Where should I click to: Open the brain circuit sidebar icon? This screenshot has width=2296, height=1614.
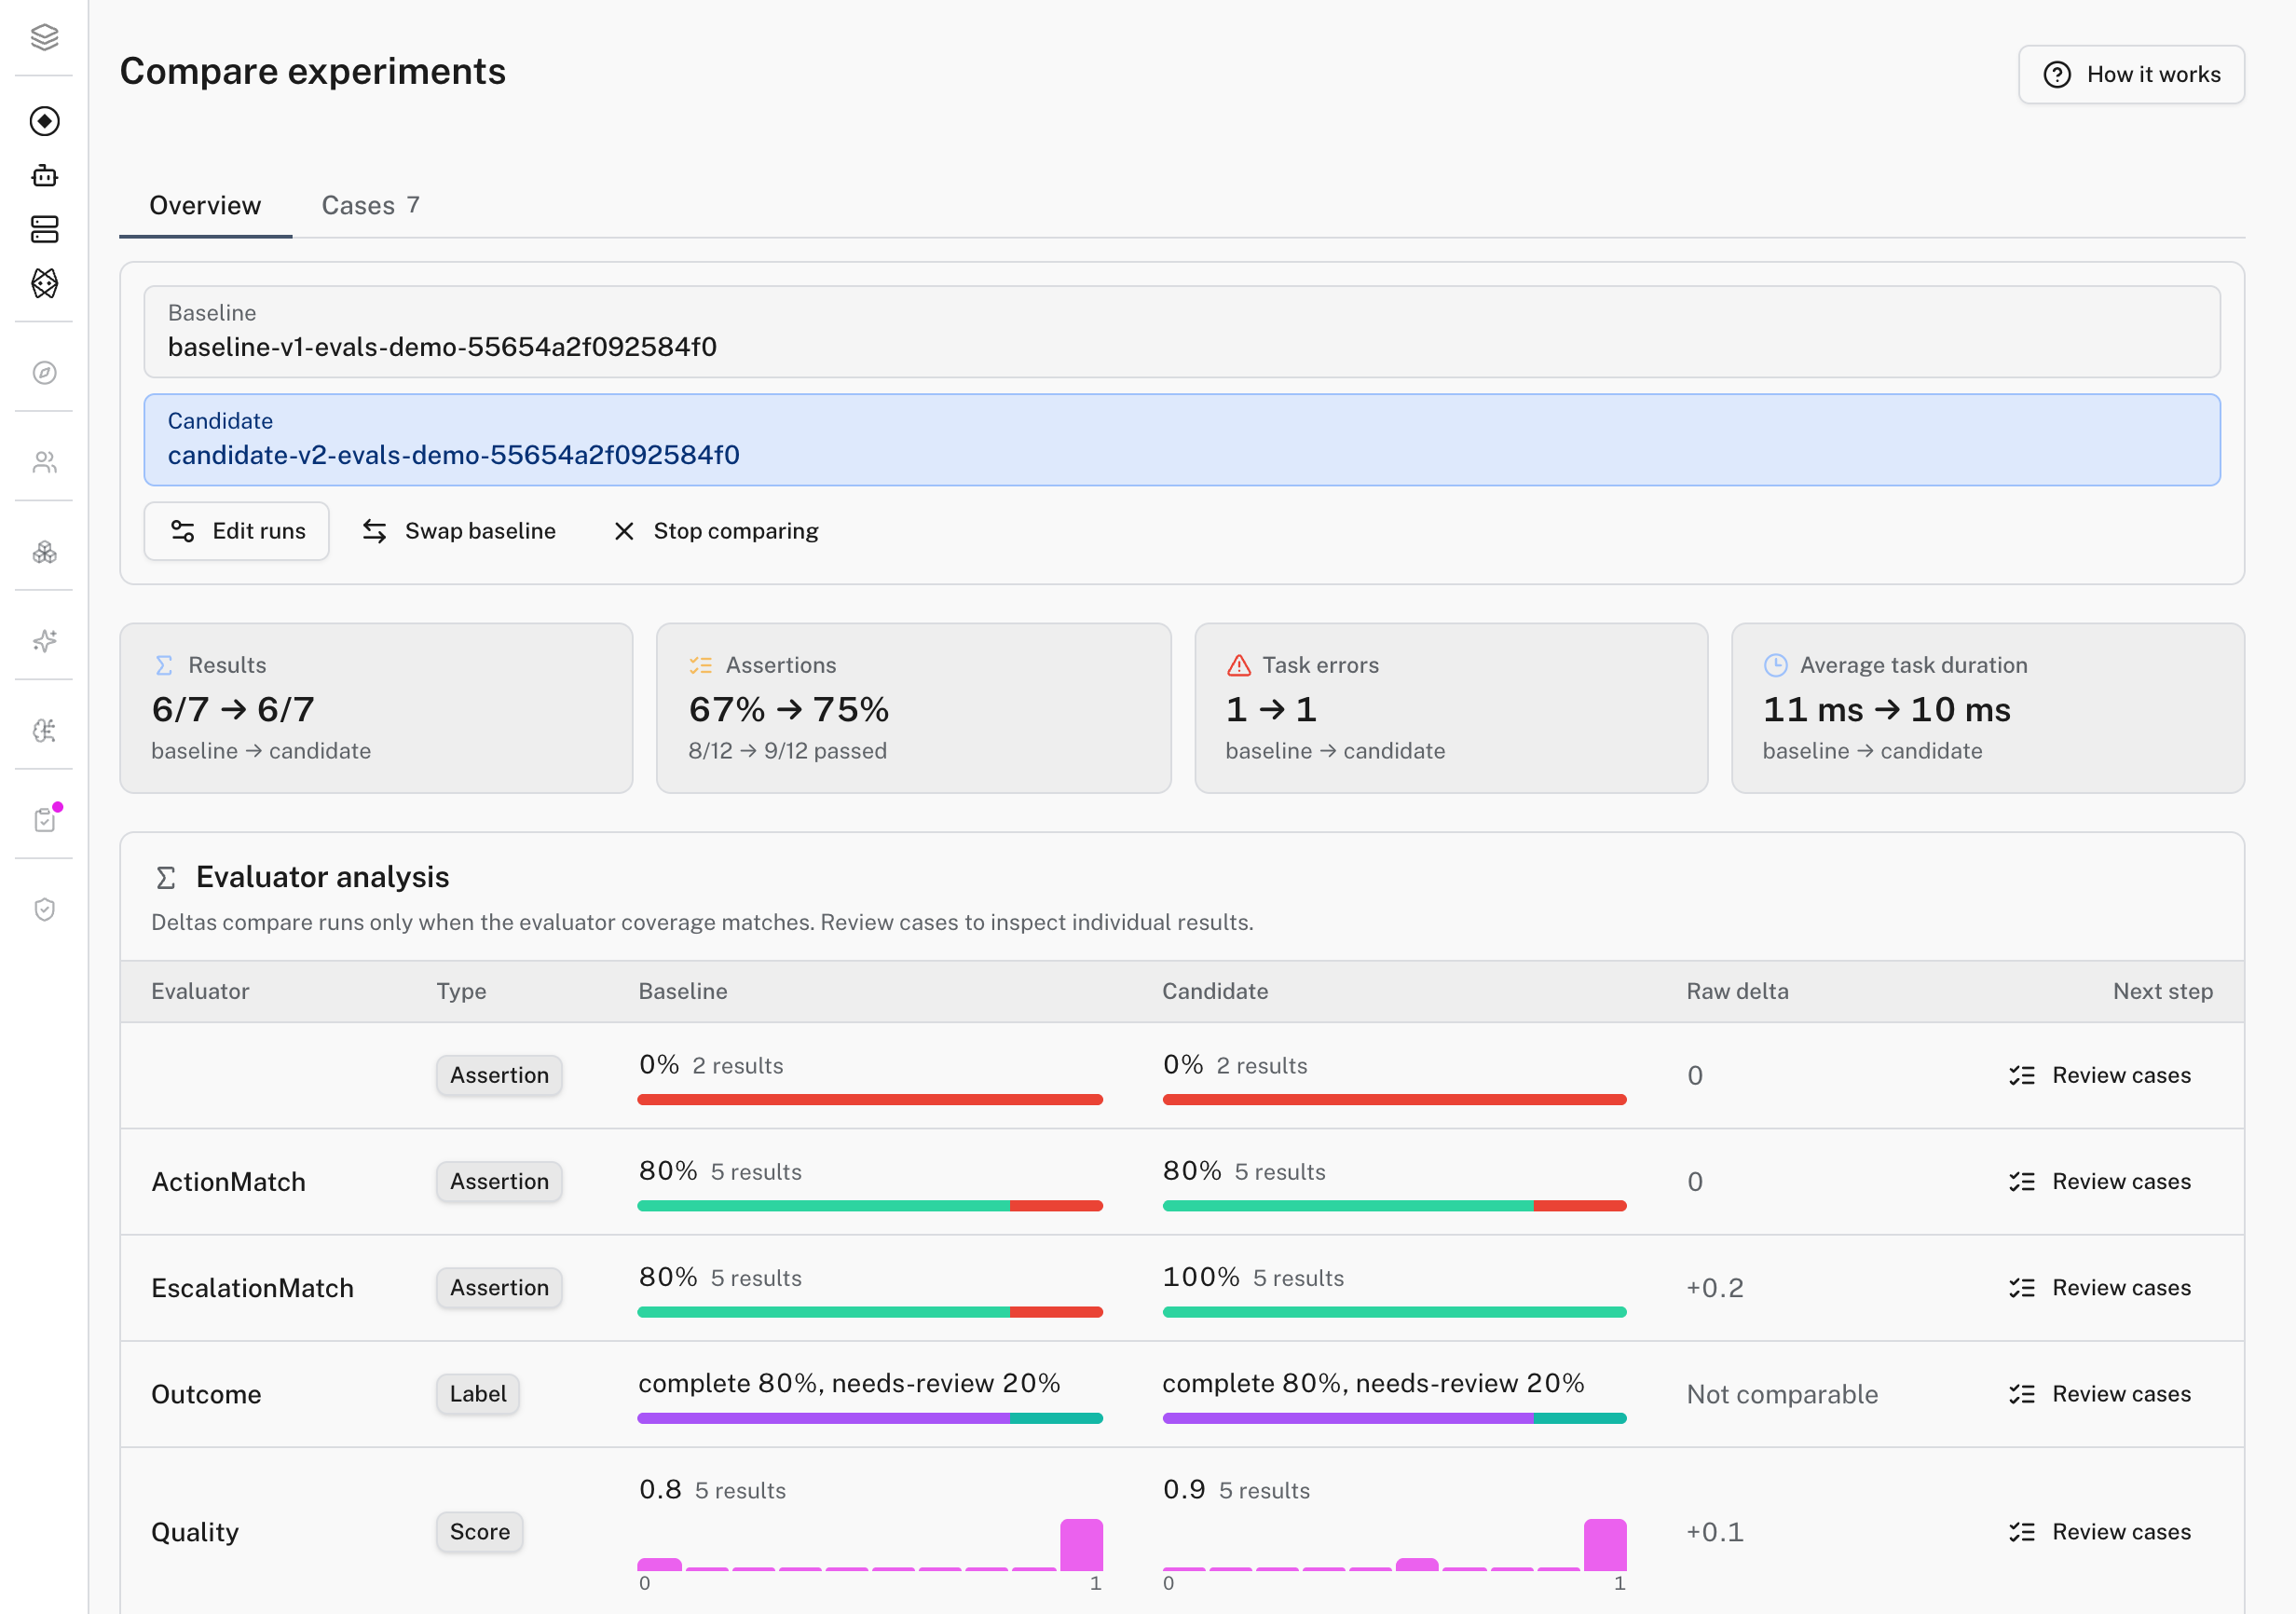pos(44,731)
